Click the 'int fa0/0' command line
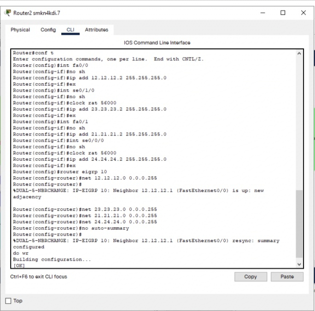 pyautogui.click(x=50, y=65)
